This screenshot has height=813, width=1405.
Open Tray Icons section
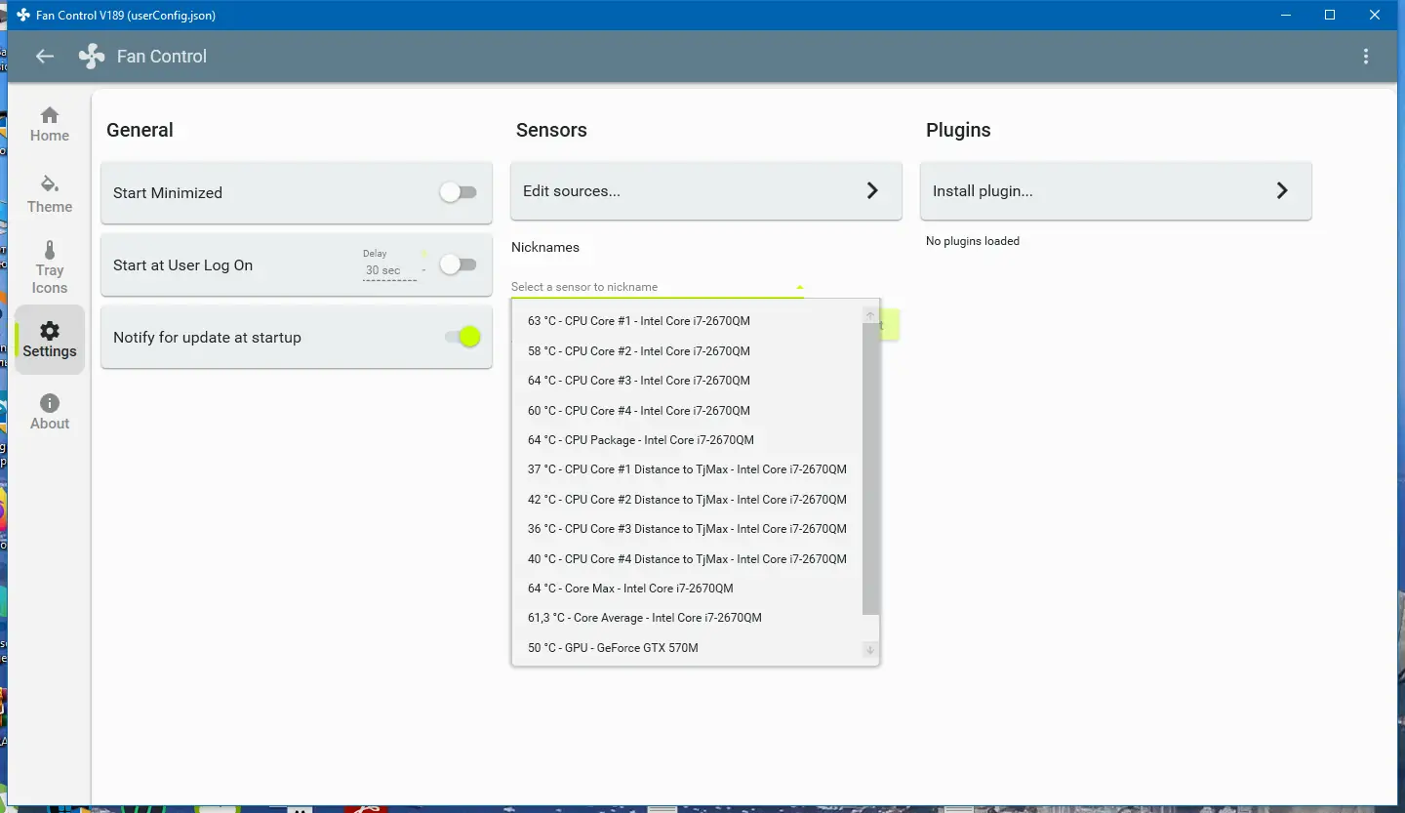click(x=50, y=267)
